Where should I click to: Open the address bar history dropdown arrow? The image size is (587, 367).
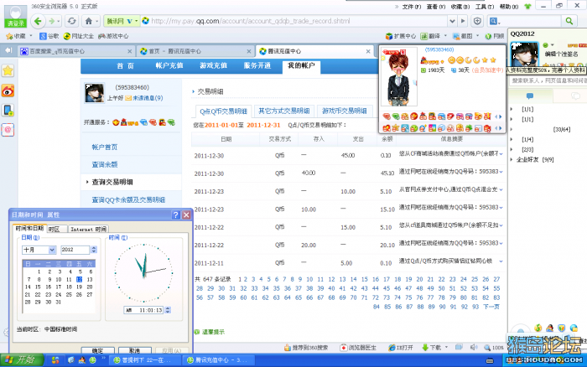(452, 21)
